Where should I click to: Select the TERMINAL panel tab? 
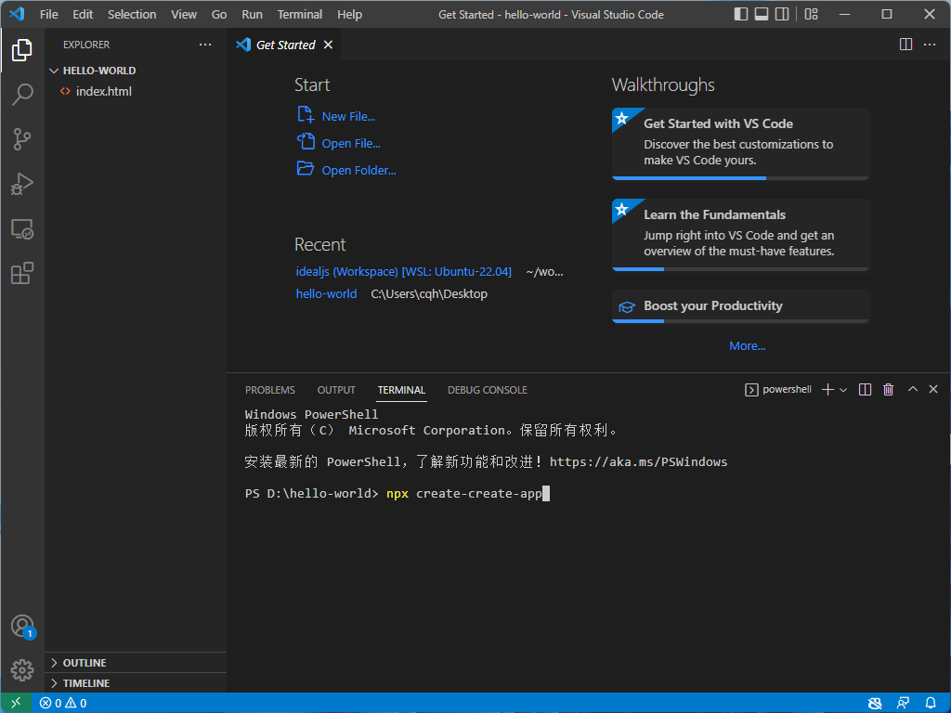[x=401, y=390]
